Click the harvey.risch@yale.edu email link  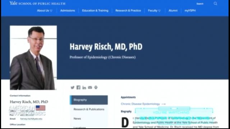[31, 119]
